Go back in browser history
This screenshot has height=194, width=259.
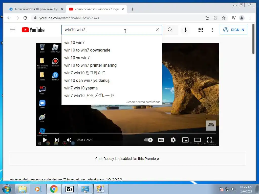pyautogui.click(x=9, y=18)
